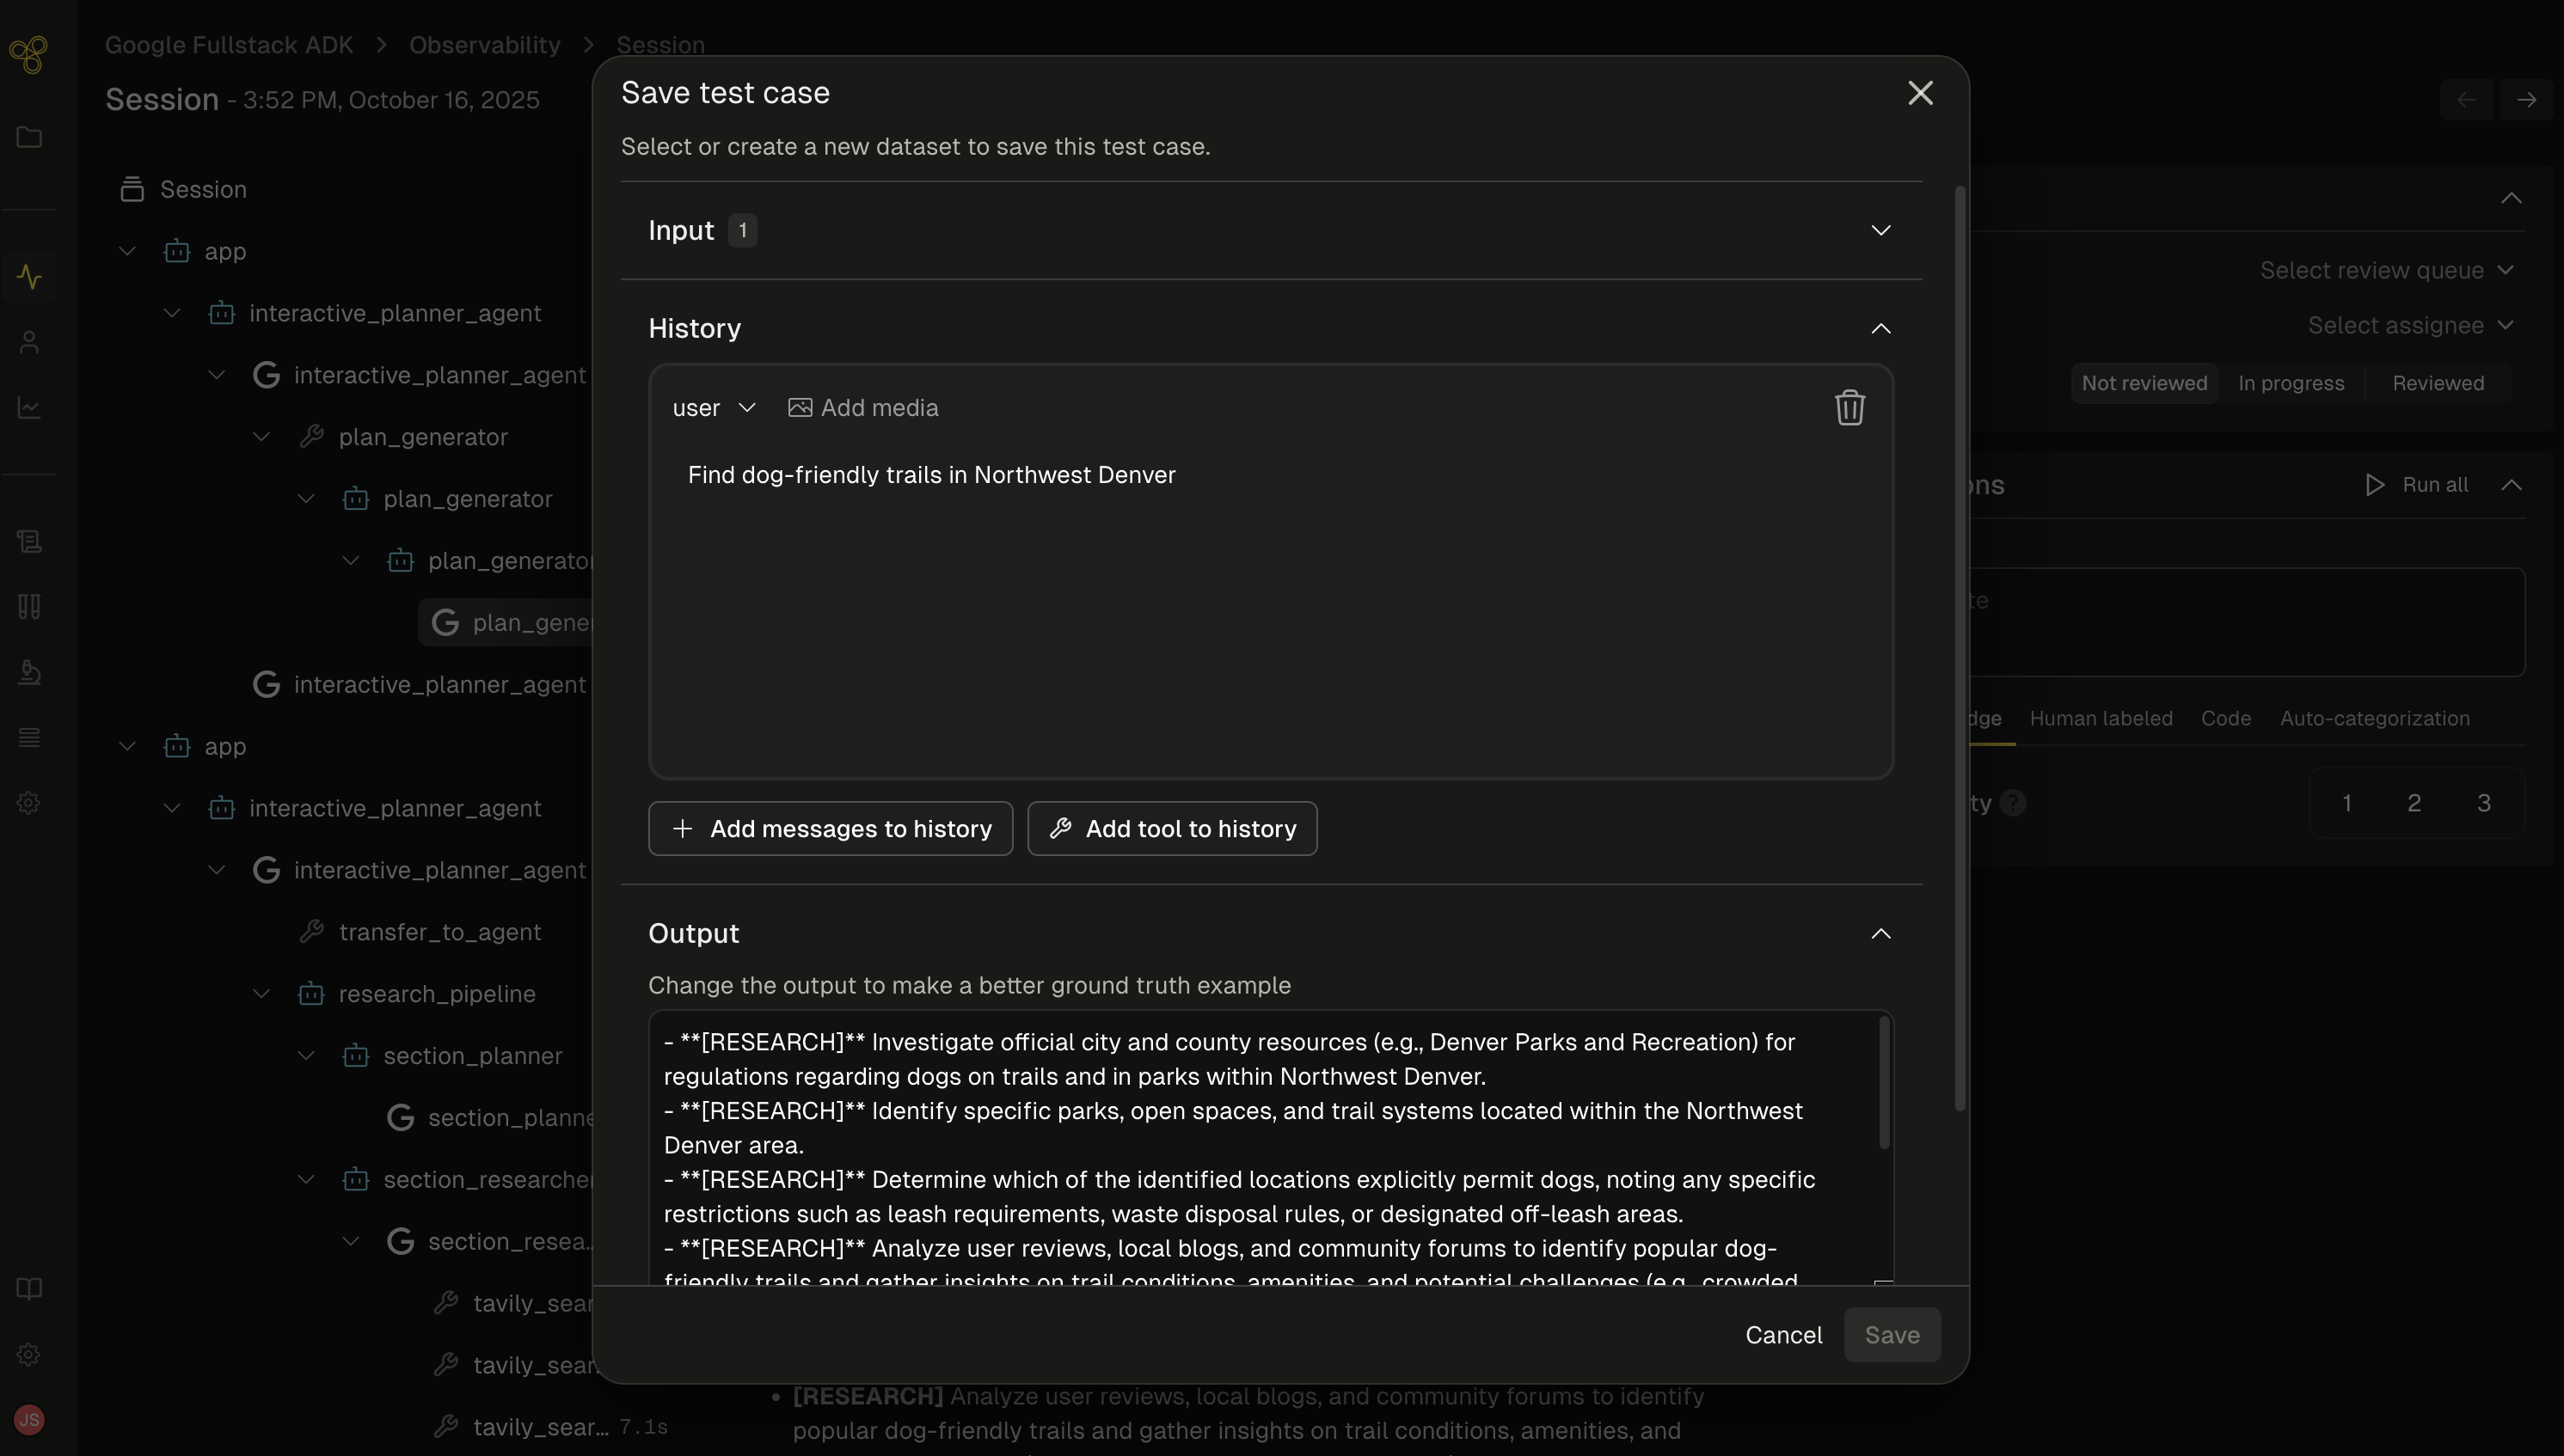Click the Add messages to history button

[x=830, y=828]
